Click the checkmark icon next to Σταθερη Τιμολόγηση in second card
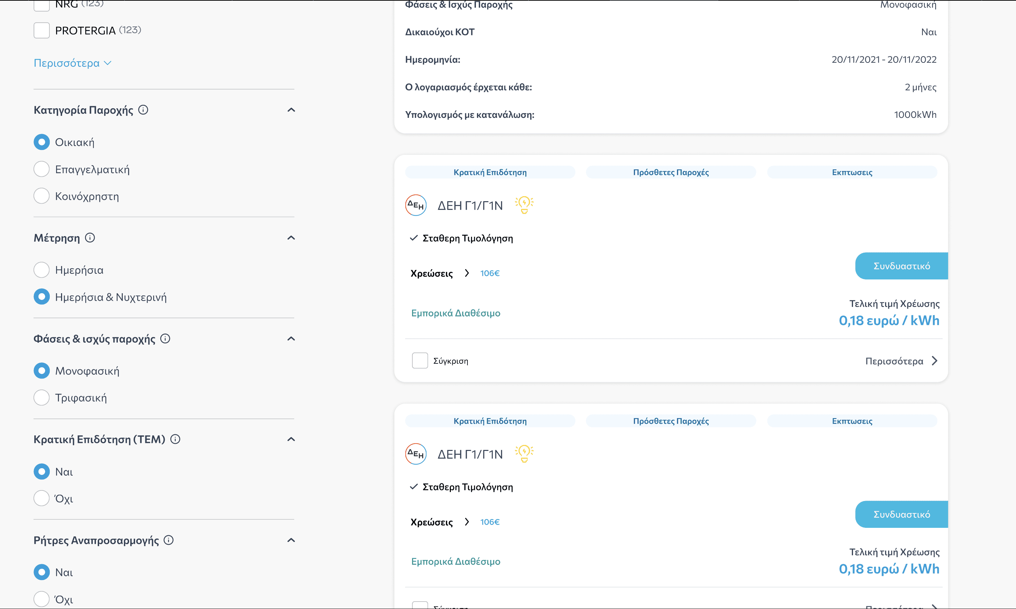Viewport: 1016px width, 609px height. click(x=414, y=487)
